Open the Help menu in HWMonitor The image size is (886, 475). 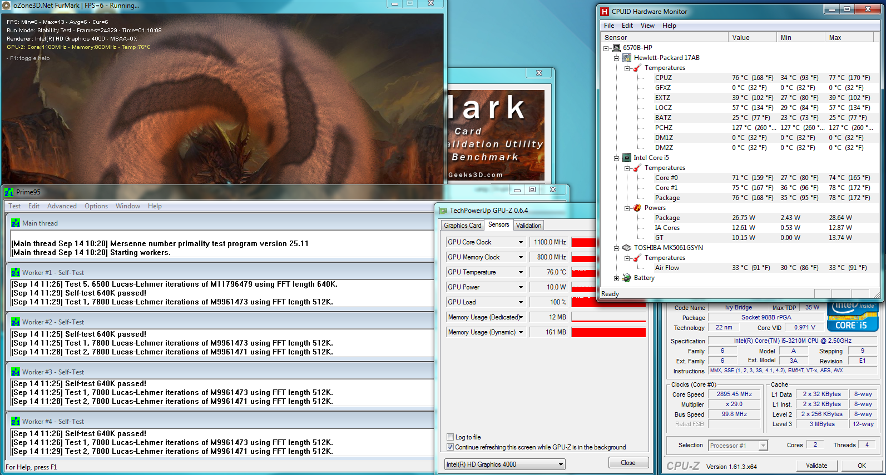click(x=669, y=26)
